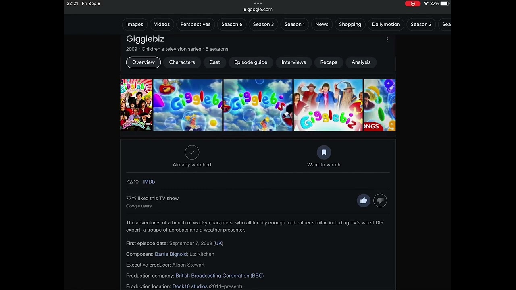Open the three-dot menu for Gigglebiz panel
The height and width of the screenshot is (290, 516).
pyautogui.click(x=387, y=39)
